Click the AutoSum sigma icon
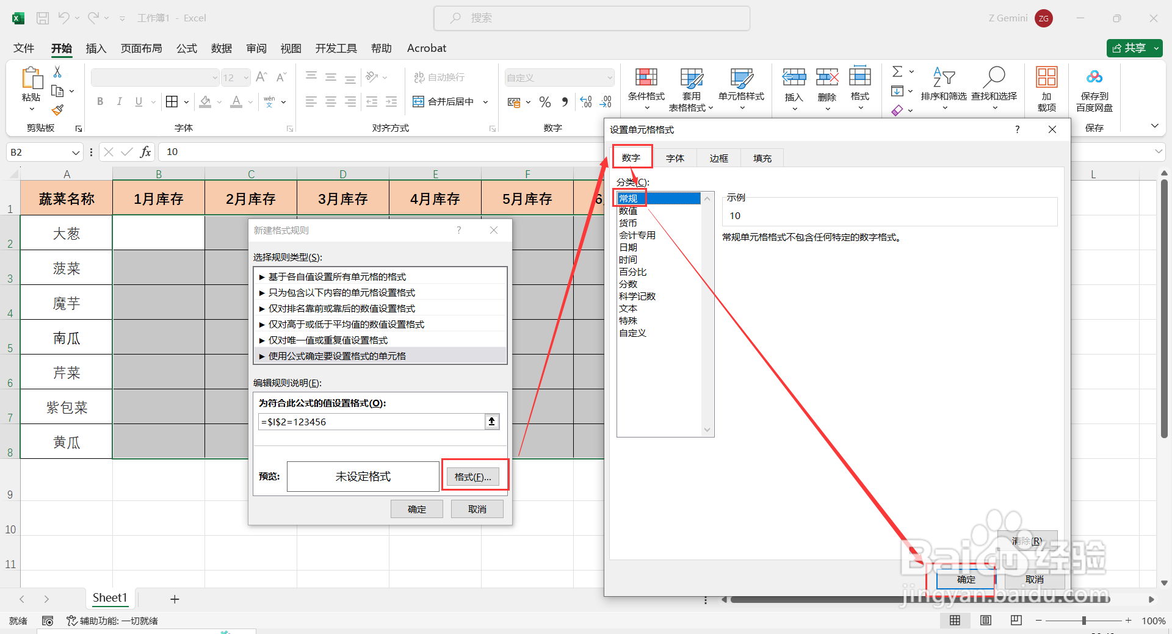The height and width of the screenshot is (634, 1172). coord(897,72)
